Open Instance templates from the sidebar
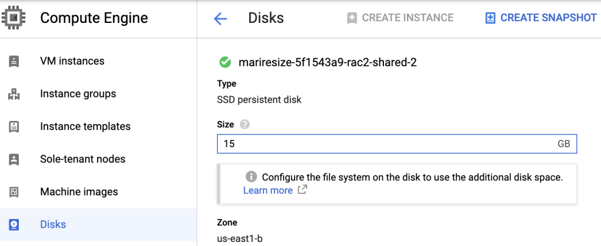 tap(85, 126)
